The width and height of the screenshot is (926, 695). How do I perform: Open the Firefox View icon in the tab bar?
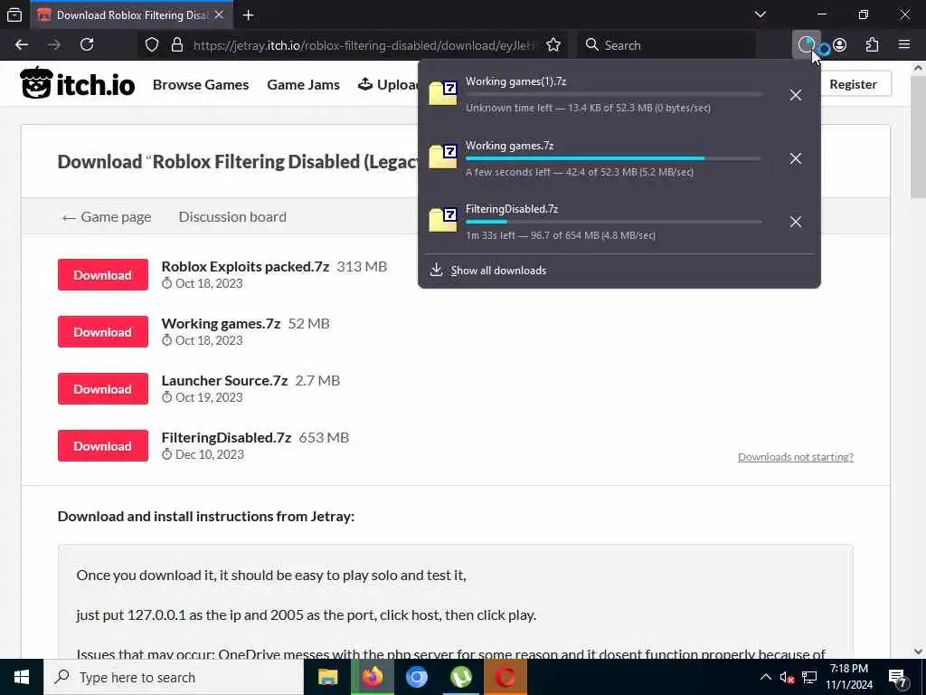coord(14,14)
